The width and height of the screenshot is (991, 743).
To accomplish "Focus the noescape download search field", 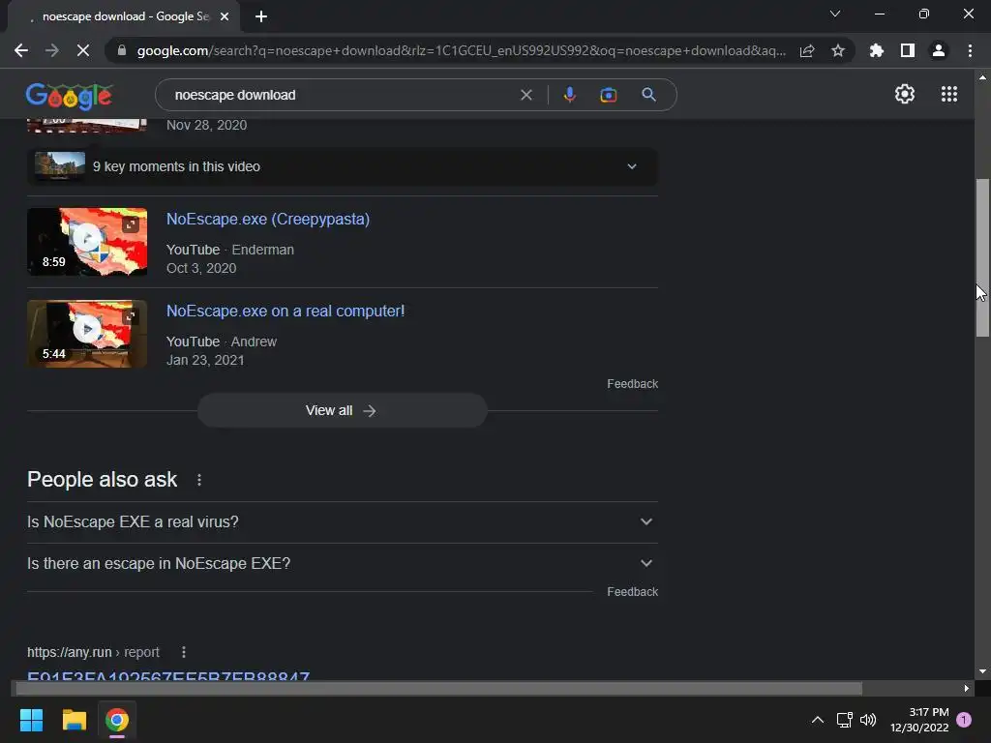I will tap(342, 95).
